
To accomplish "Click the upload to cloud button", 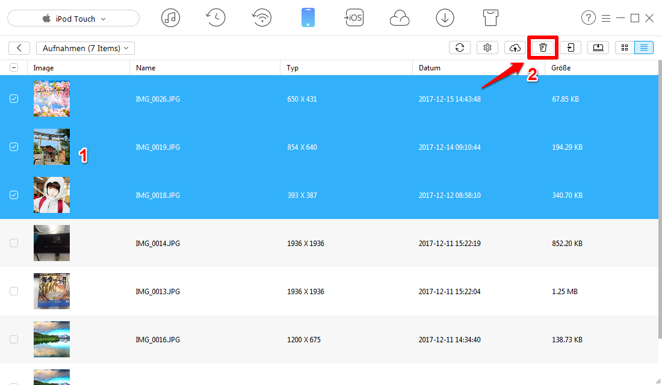I will pos(515,48).
